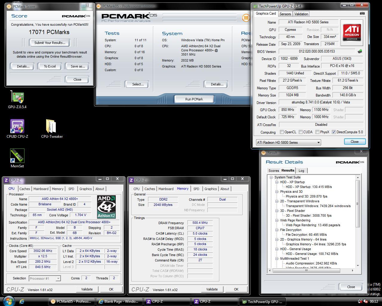Click Submit Your Results button

click(x=50, y=43)
